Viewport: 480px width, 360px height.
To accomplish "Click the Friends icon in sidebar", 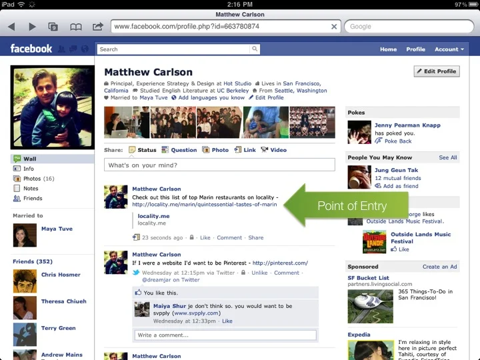I will 17,198.
